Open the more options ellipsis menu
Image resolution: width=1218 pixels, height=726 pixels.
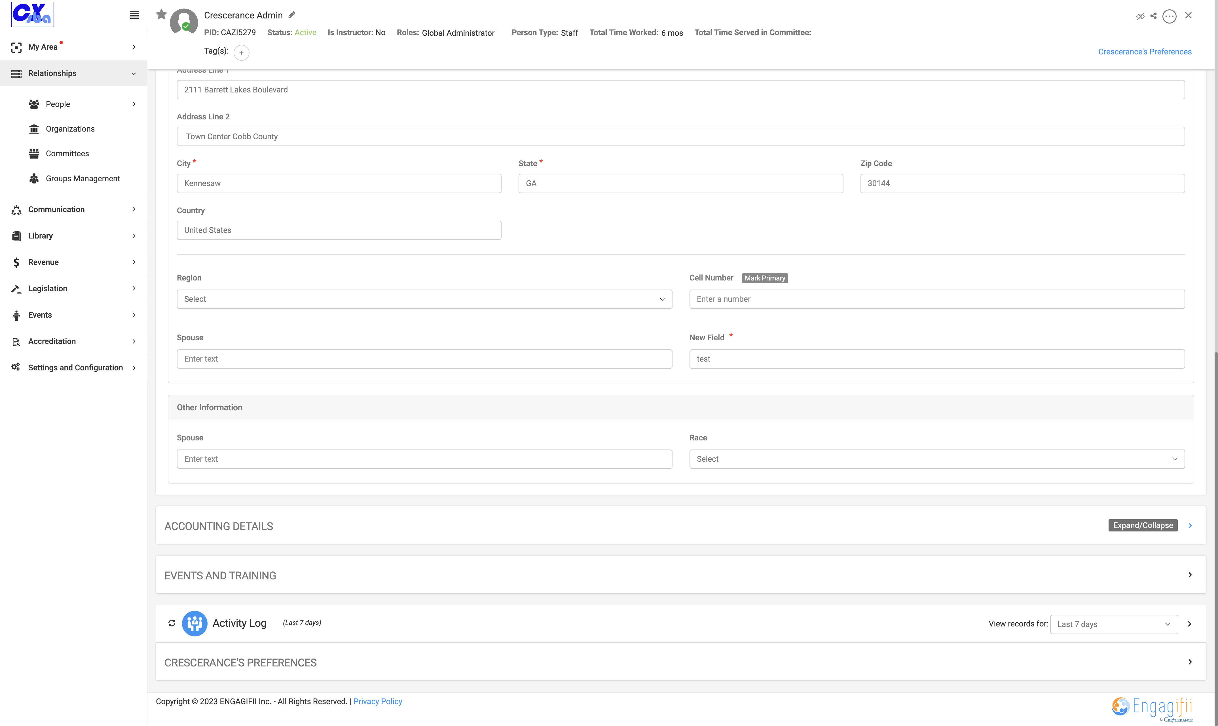pos(1169,16)
